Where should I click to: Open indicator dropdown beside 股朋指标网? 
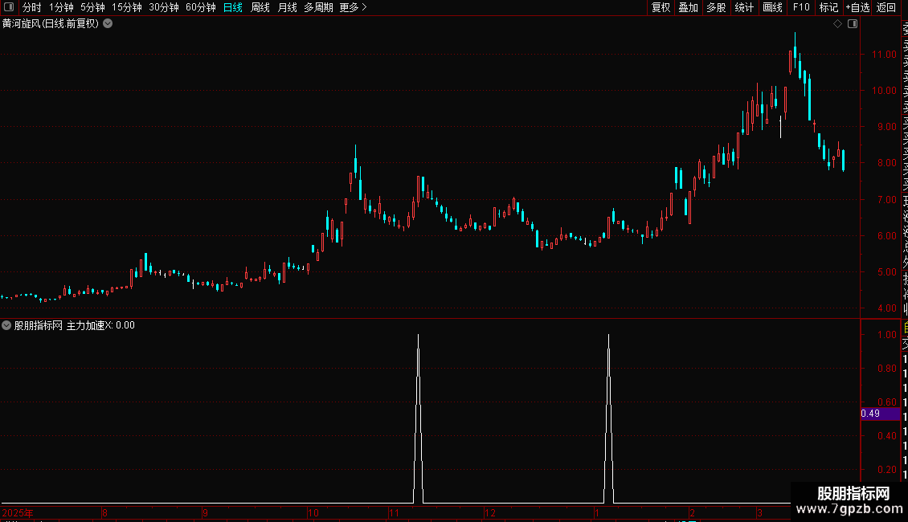[6, 325]
